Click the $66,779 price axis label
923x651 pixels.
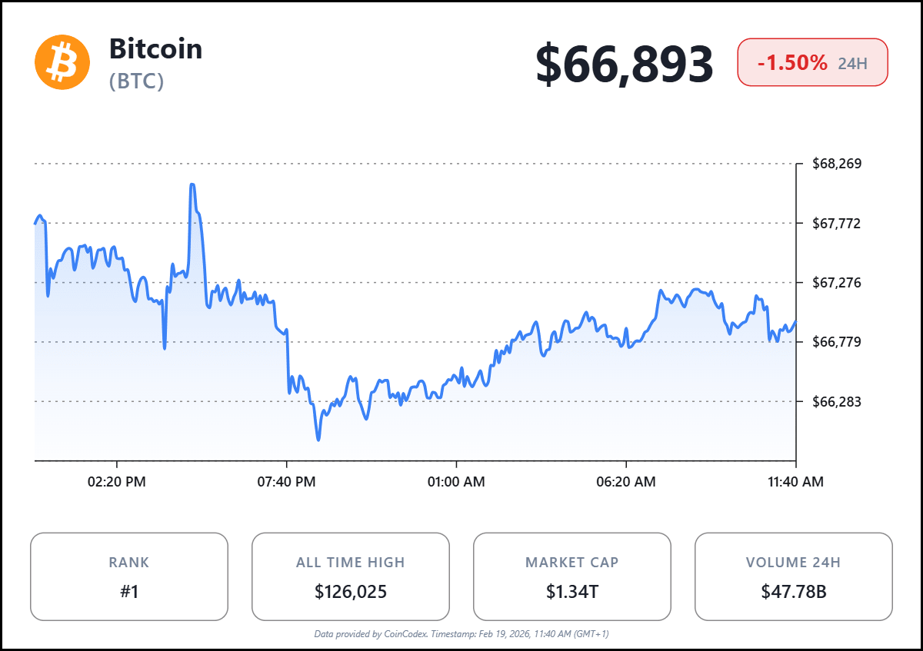point(837,342)
